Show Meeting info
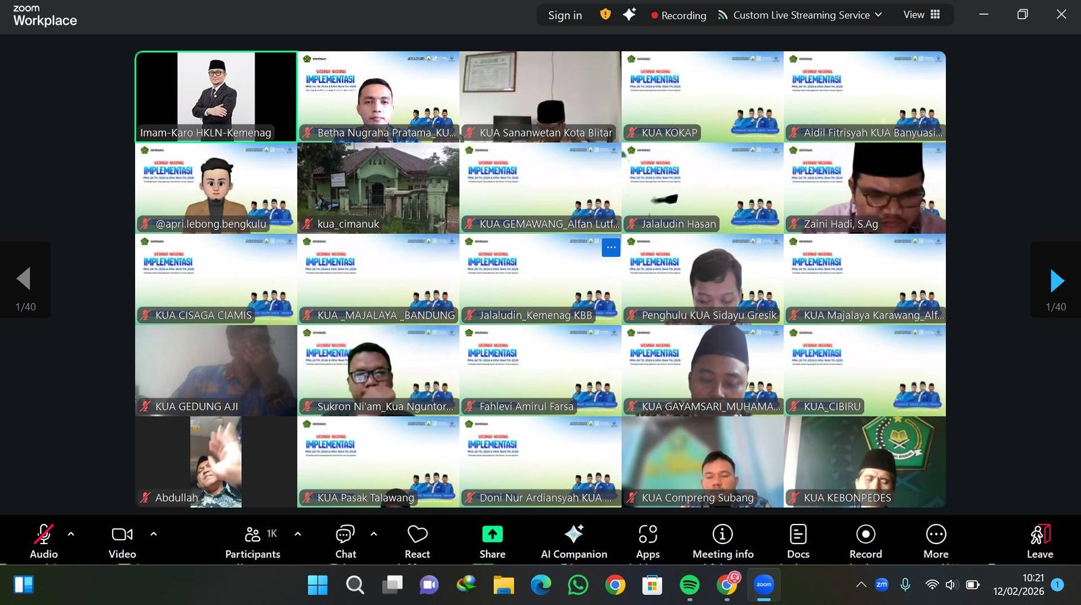The image size is (1081, 605). [722, 541]
